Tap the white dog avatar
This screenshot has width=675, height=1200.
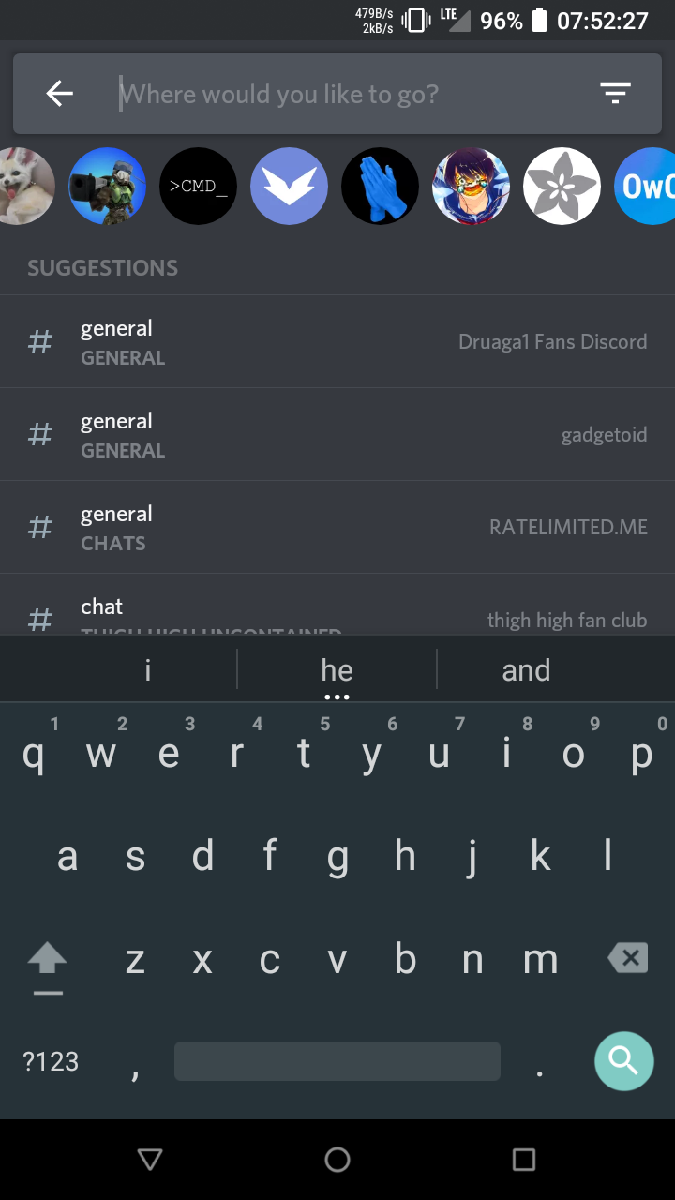click(26, 186)
